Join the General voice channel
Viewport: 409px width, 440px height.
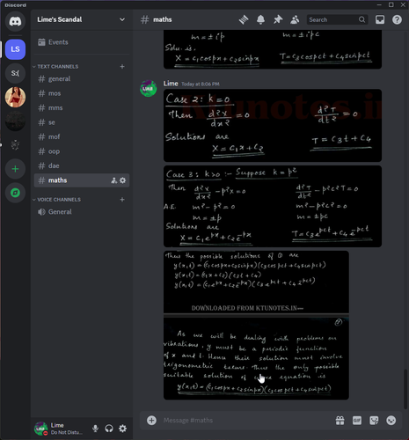click(x=82, y=212)
